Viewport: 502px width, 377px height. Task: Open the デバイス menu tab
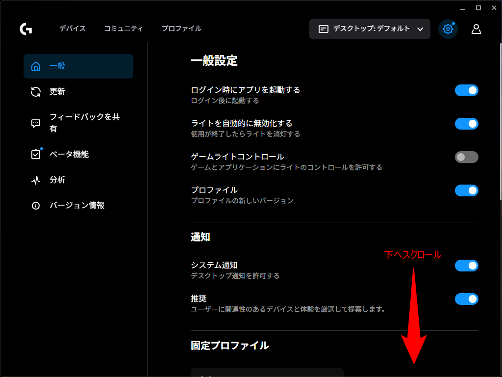(73, 28)
